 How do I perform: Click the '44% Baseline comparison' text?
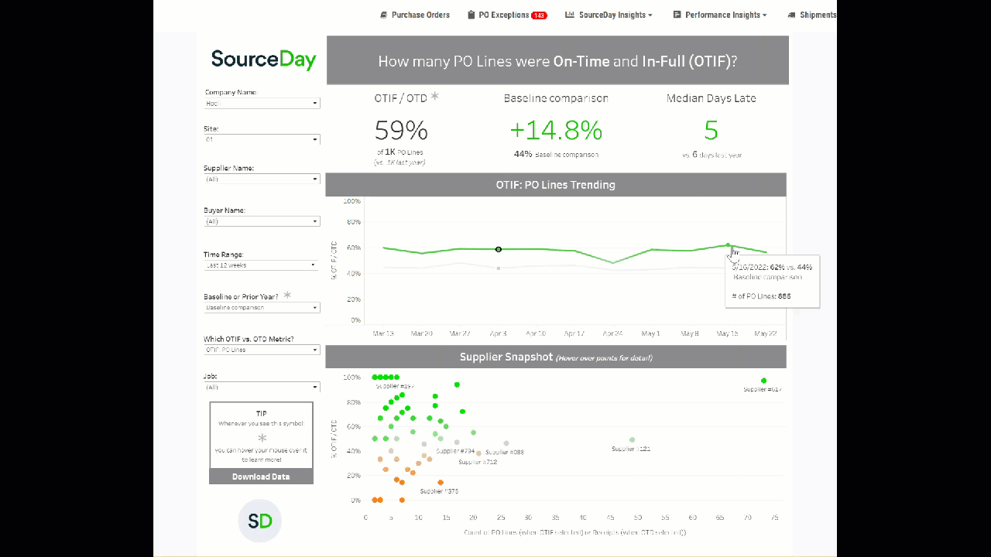556,154
